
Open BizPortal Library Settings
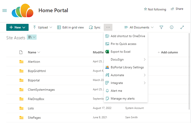pyautogui.click(x=127, y=67)
